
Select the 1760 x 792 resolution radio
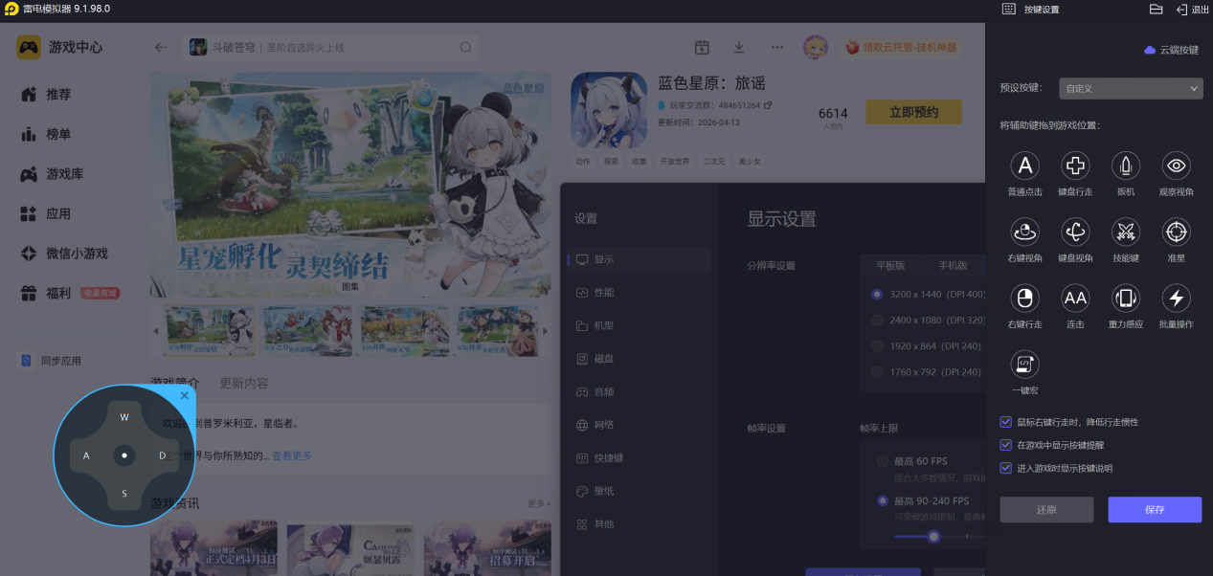(x=877, y=371)
